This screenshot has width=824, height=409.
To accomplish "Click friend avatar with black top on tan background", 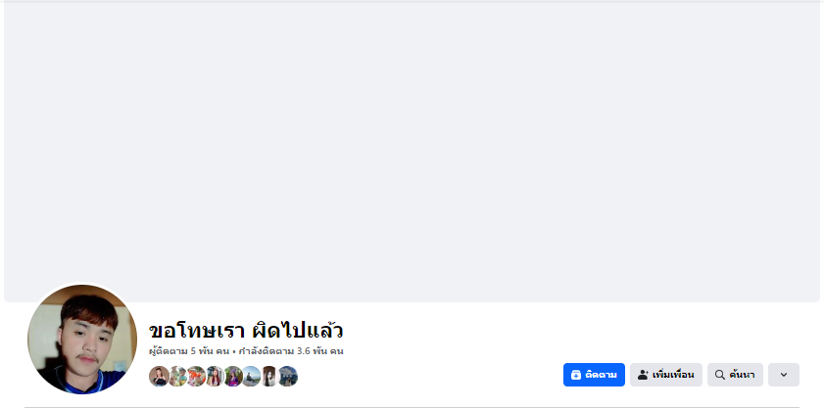I will tap(159, 376).
